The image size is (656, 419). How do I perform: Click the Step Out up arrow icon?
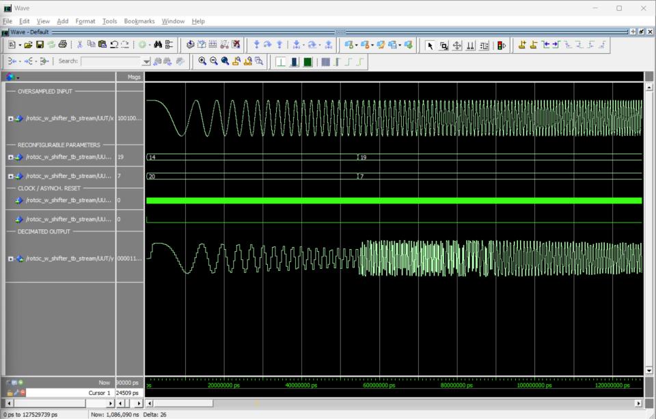point(279,45)
